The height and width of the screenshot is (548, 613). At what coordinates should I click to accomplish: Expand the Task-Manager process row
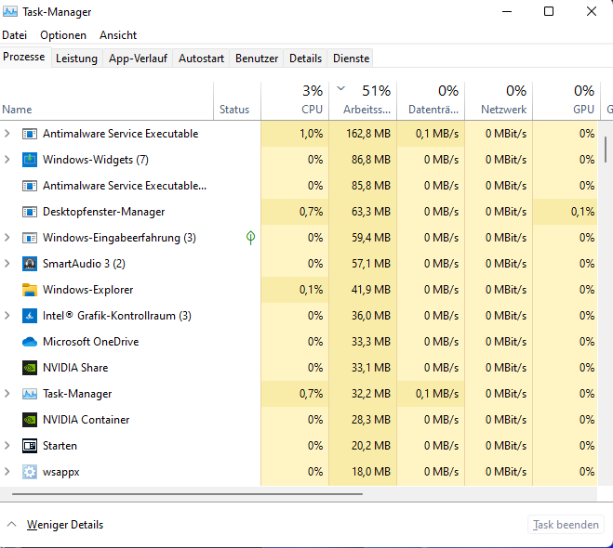[x=7, y=394]
